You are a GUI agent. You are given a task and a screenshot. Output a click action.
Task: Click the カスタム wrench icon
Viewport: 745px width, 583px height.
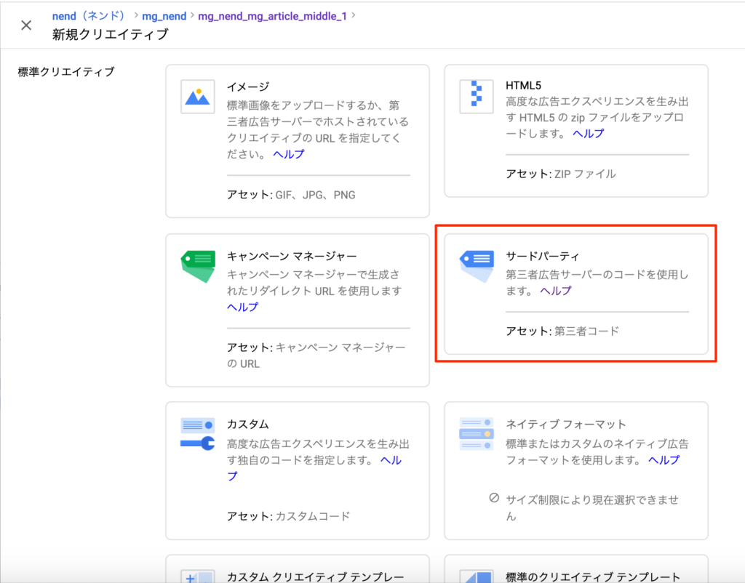(x=198, y=434)
